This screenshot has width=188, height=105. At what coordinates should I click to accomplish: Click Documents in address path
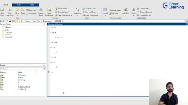coord(47,21)
